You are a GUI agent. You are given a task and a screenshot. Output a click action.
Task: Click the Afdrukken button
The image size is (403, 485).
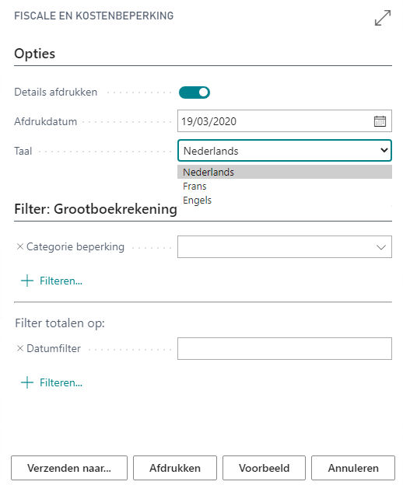(175, 468)
